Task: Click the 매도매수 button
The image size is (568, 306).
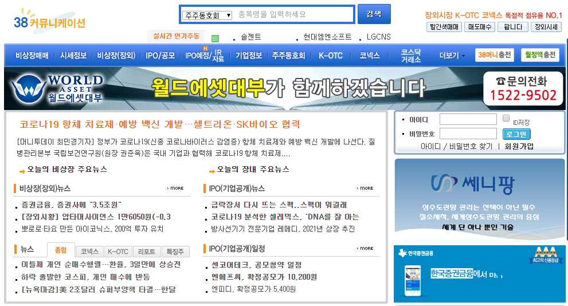Action: click(480, 27)
